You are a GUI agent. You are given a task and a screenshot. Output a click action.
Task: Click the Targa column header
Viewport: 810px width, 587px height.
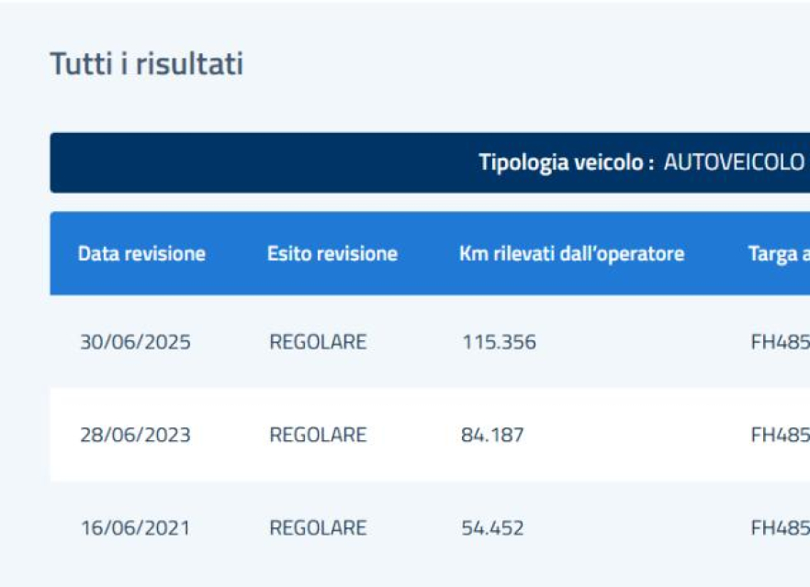pos(779,254)
